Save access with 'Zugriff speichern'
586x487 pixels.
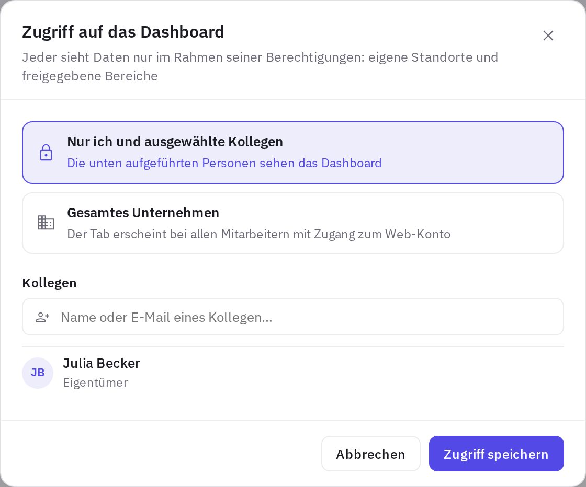pyautogui.click(x=497, y=454)
